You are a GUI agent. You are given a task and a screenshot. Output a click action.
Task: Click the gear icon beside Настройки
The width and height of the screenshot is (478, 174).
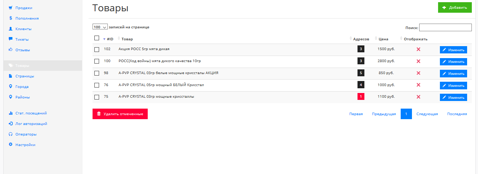click(x=11, y=145)
